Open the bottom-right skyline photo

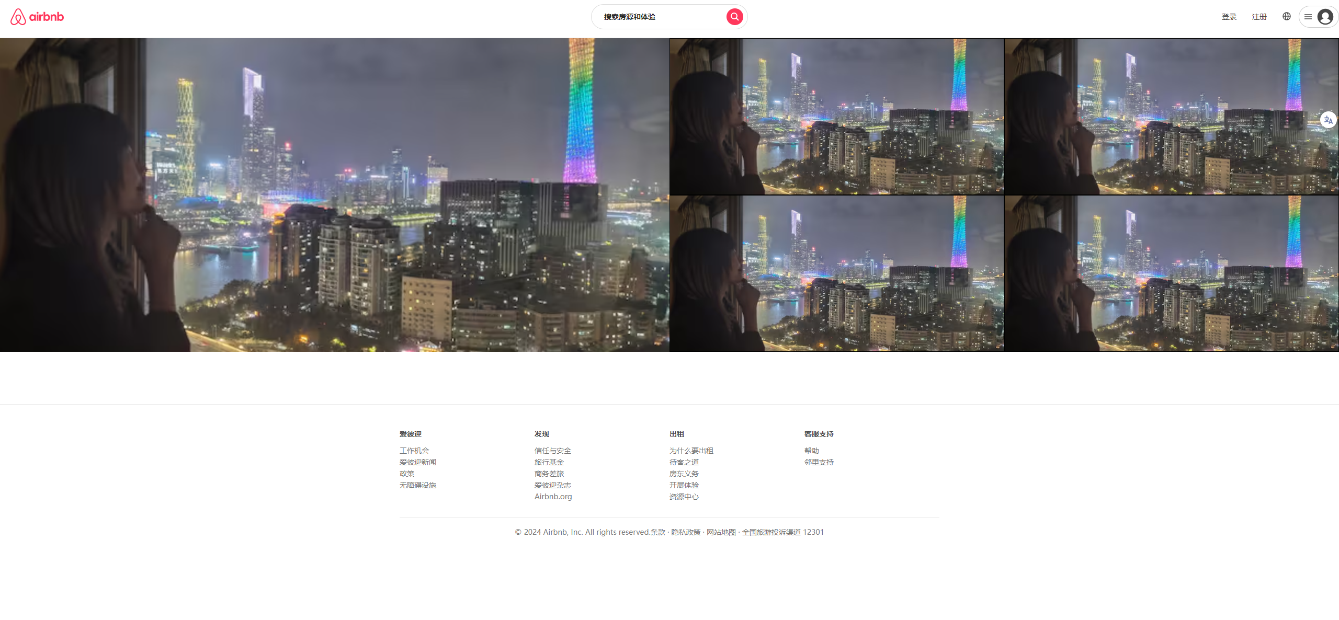1171,273
